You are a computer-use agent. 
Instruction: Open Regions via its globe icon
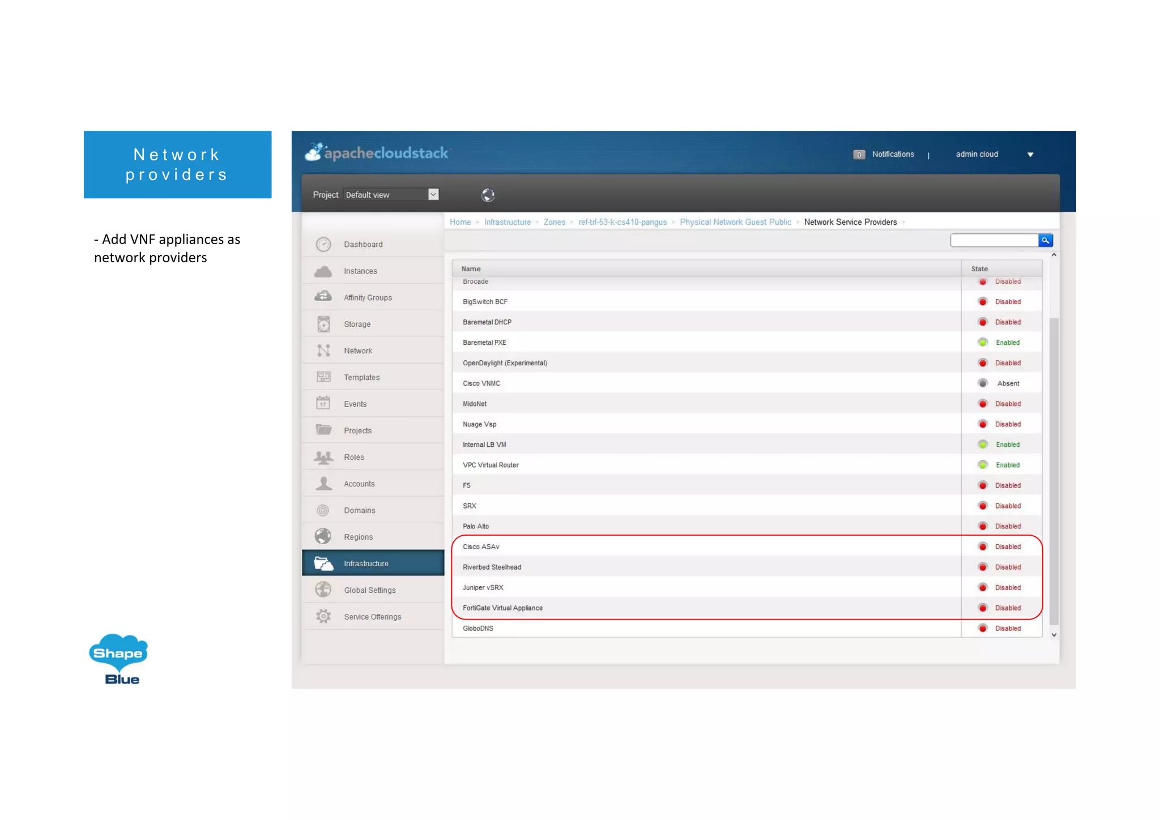click(323, 536)
